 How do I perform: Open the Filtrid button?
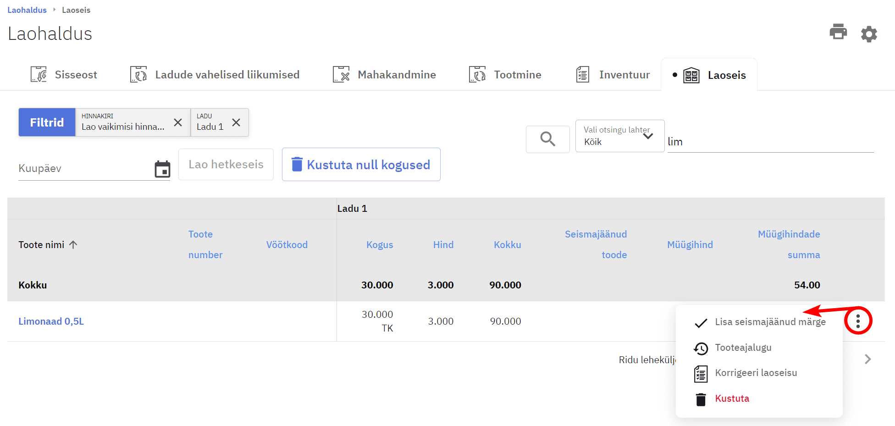pos(47,122)
